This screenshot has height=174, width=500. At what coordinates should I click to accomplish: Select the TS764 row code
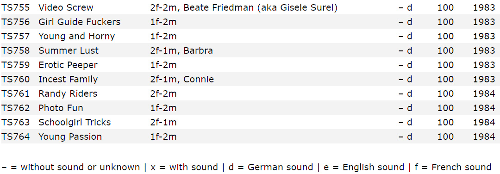click(16, 137)
